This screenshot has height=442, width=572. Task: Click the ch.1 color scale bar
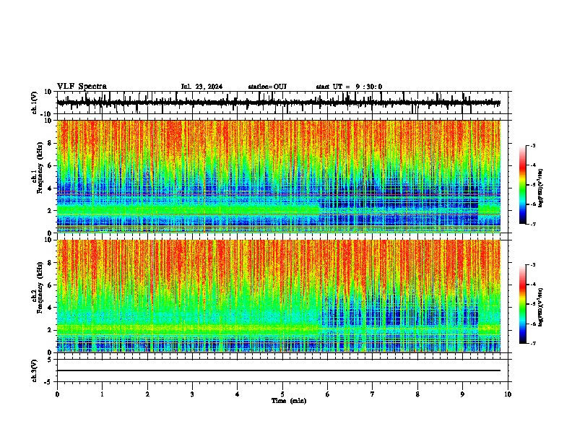point(523,185)
